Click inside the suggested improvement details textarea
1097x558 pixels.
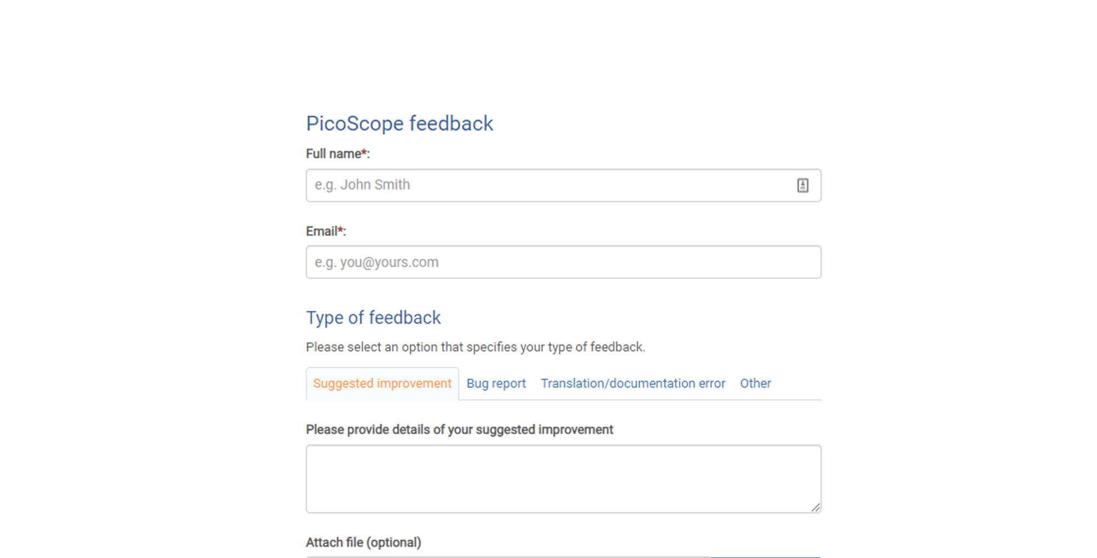563,479
